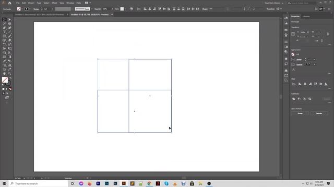Open stroke weight dropdown in Properties panel
Image resolution: width=334 pixels, height=187 pixels.
pyautogui.click(x=314, y=60)
